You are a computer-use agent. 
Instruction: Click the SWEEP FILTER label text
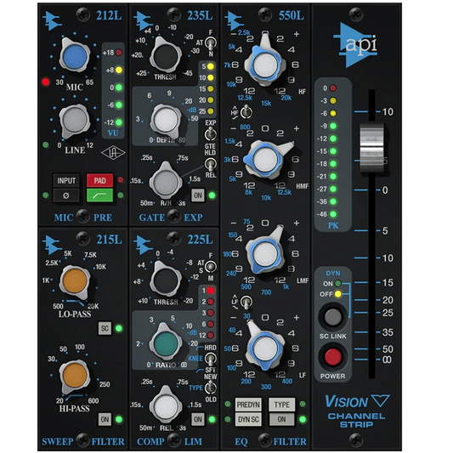coord(83,441)
